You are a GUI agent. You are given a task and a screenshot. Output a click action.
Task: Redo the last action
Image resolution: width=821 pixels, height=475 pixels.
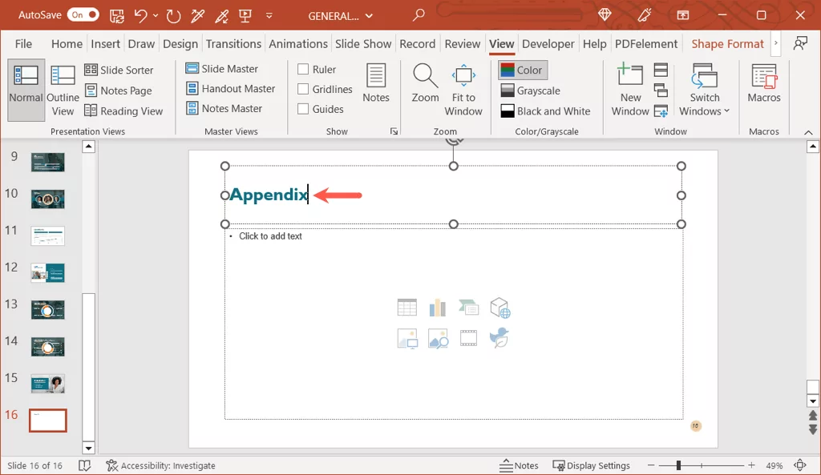point(173,16)
